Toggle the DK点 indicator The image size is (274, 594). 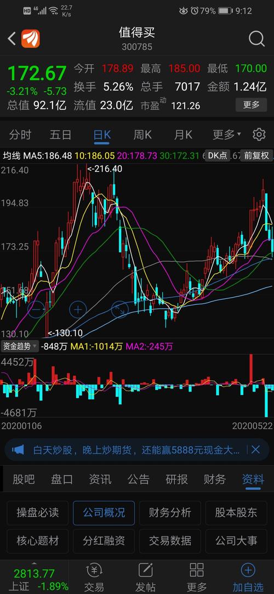(218, 155)
